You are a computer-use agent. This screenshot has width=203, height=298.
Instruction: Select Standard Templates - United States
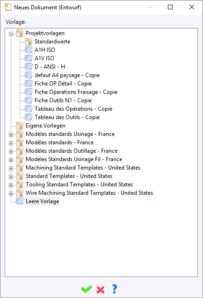click(69, 176)
